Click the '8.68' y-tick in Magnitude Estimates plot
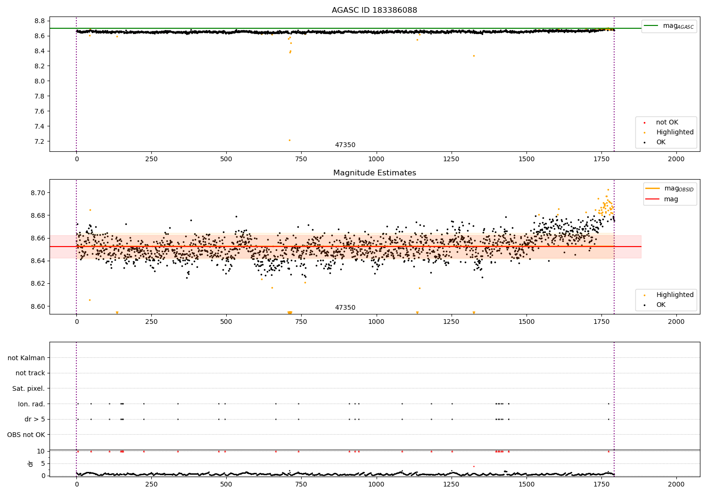Screen dimensions: 707x495 pos(38,215)
